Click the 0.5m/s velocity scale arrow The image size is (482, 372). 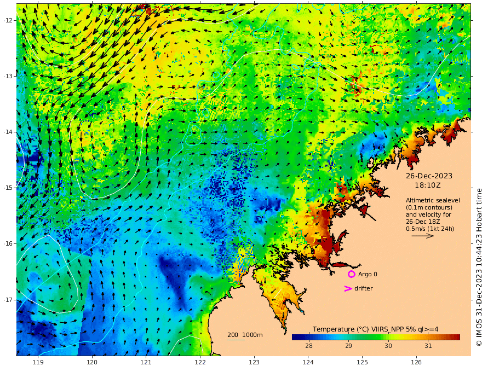[423, 236]
